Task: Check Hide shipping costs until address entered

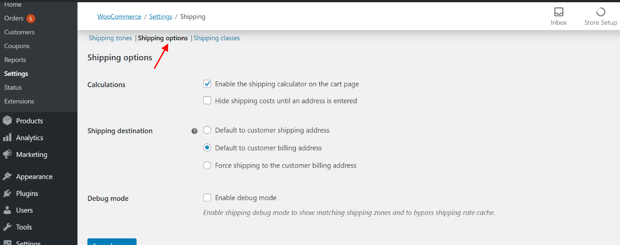Action: (x=207, y=101)
